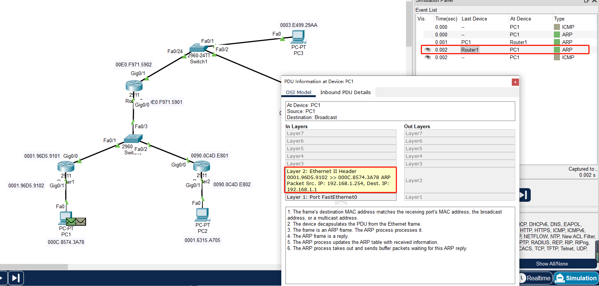Image resolution: width=599 pixels, height=286 pixels.
Task: Click In Layers Layer3 row
Action: tap(341, 164)
